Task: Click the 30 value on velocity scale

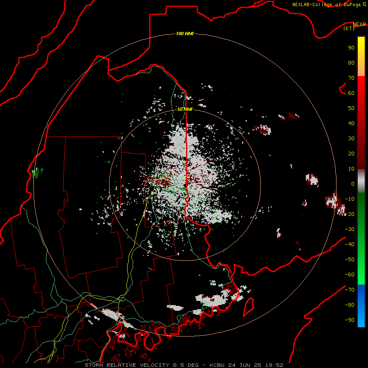Action: pos(351,139)
